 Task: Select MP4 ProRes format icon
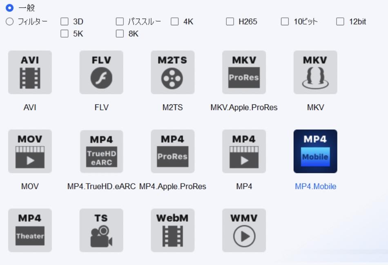point(173,151)
